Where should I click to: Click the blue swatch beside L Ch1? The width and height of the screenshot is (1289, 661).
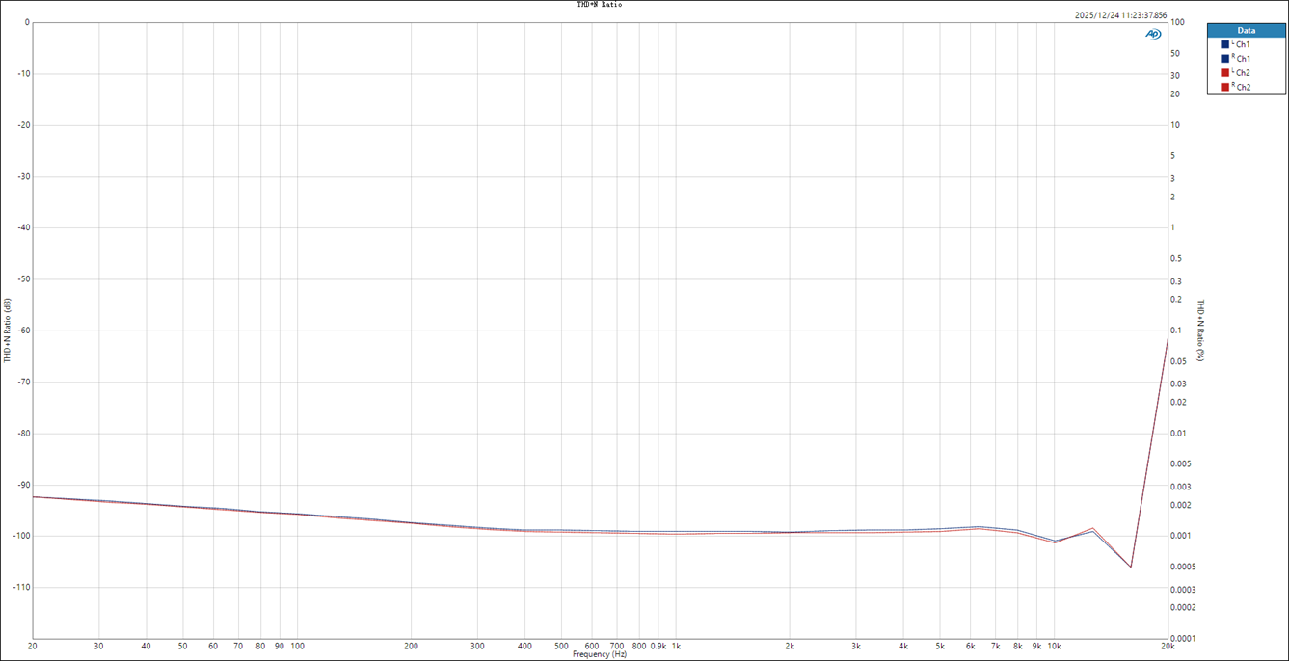1224,44
